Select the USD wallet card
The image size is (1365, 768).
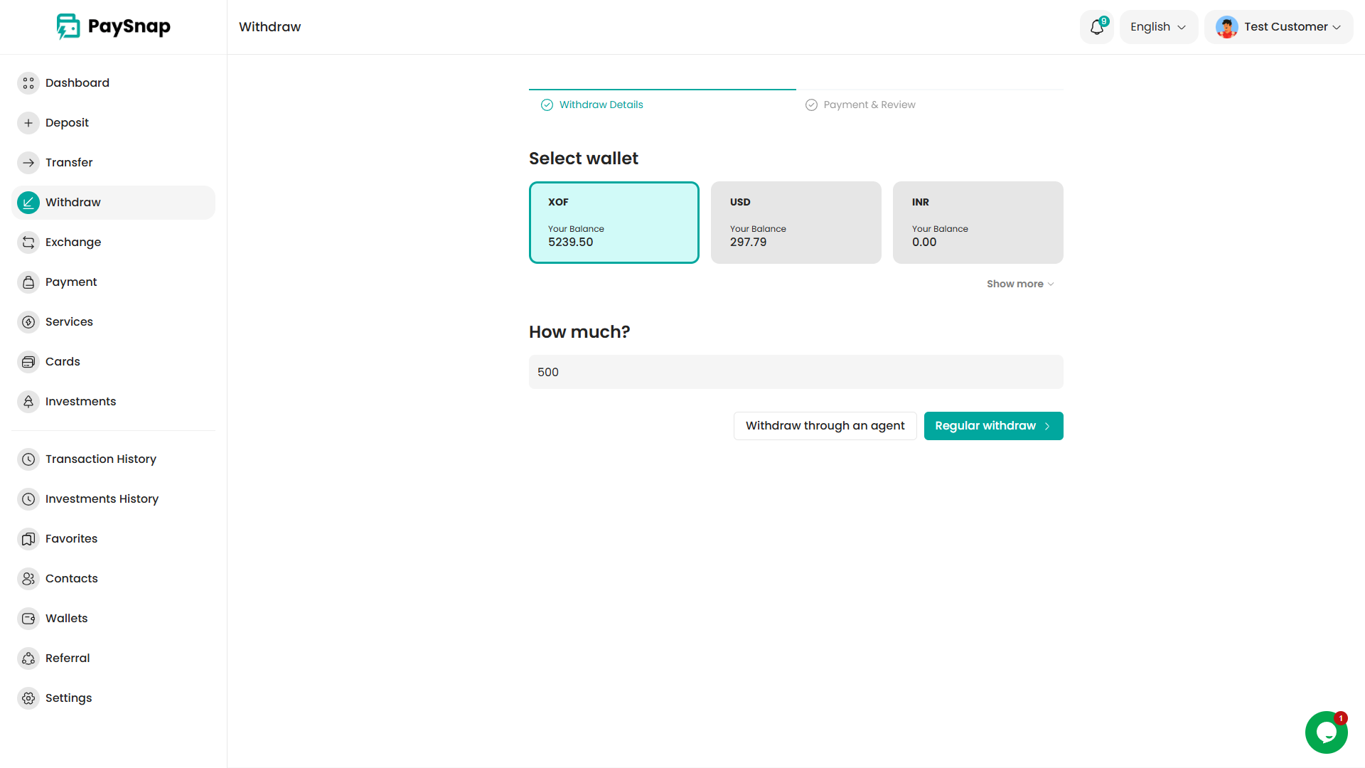796,223
